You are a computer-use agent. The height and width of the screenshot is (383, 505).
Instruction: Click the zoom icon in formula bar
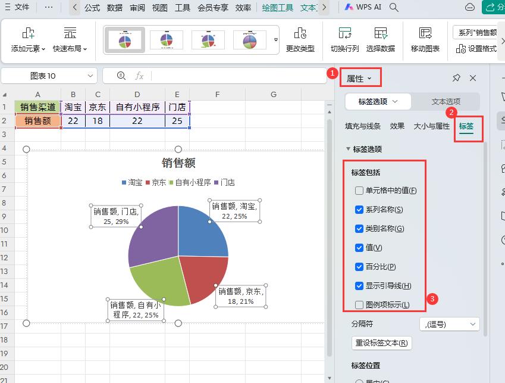121,76
